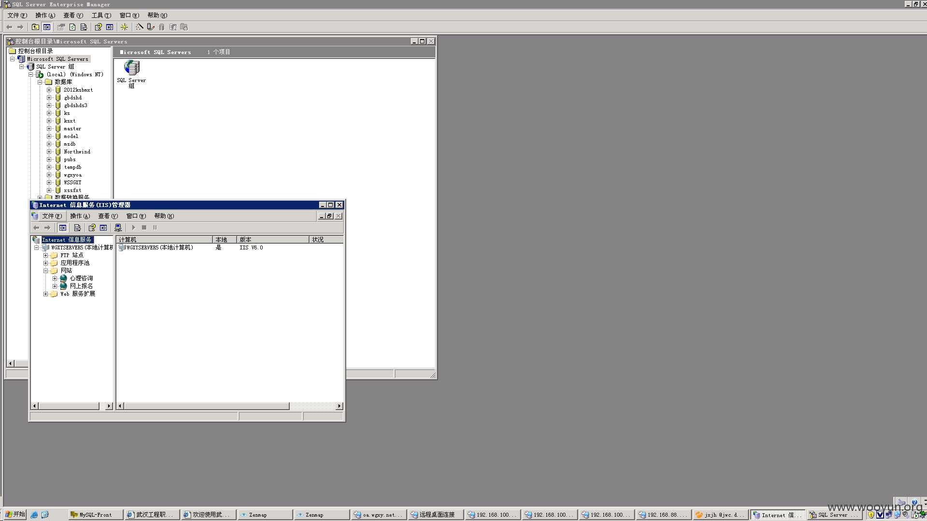Switch to 远程桌面连接 on the taskbar
The image size is (927, 521).
pos(435,515)
